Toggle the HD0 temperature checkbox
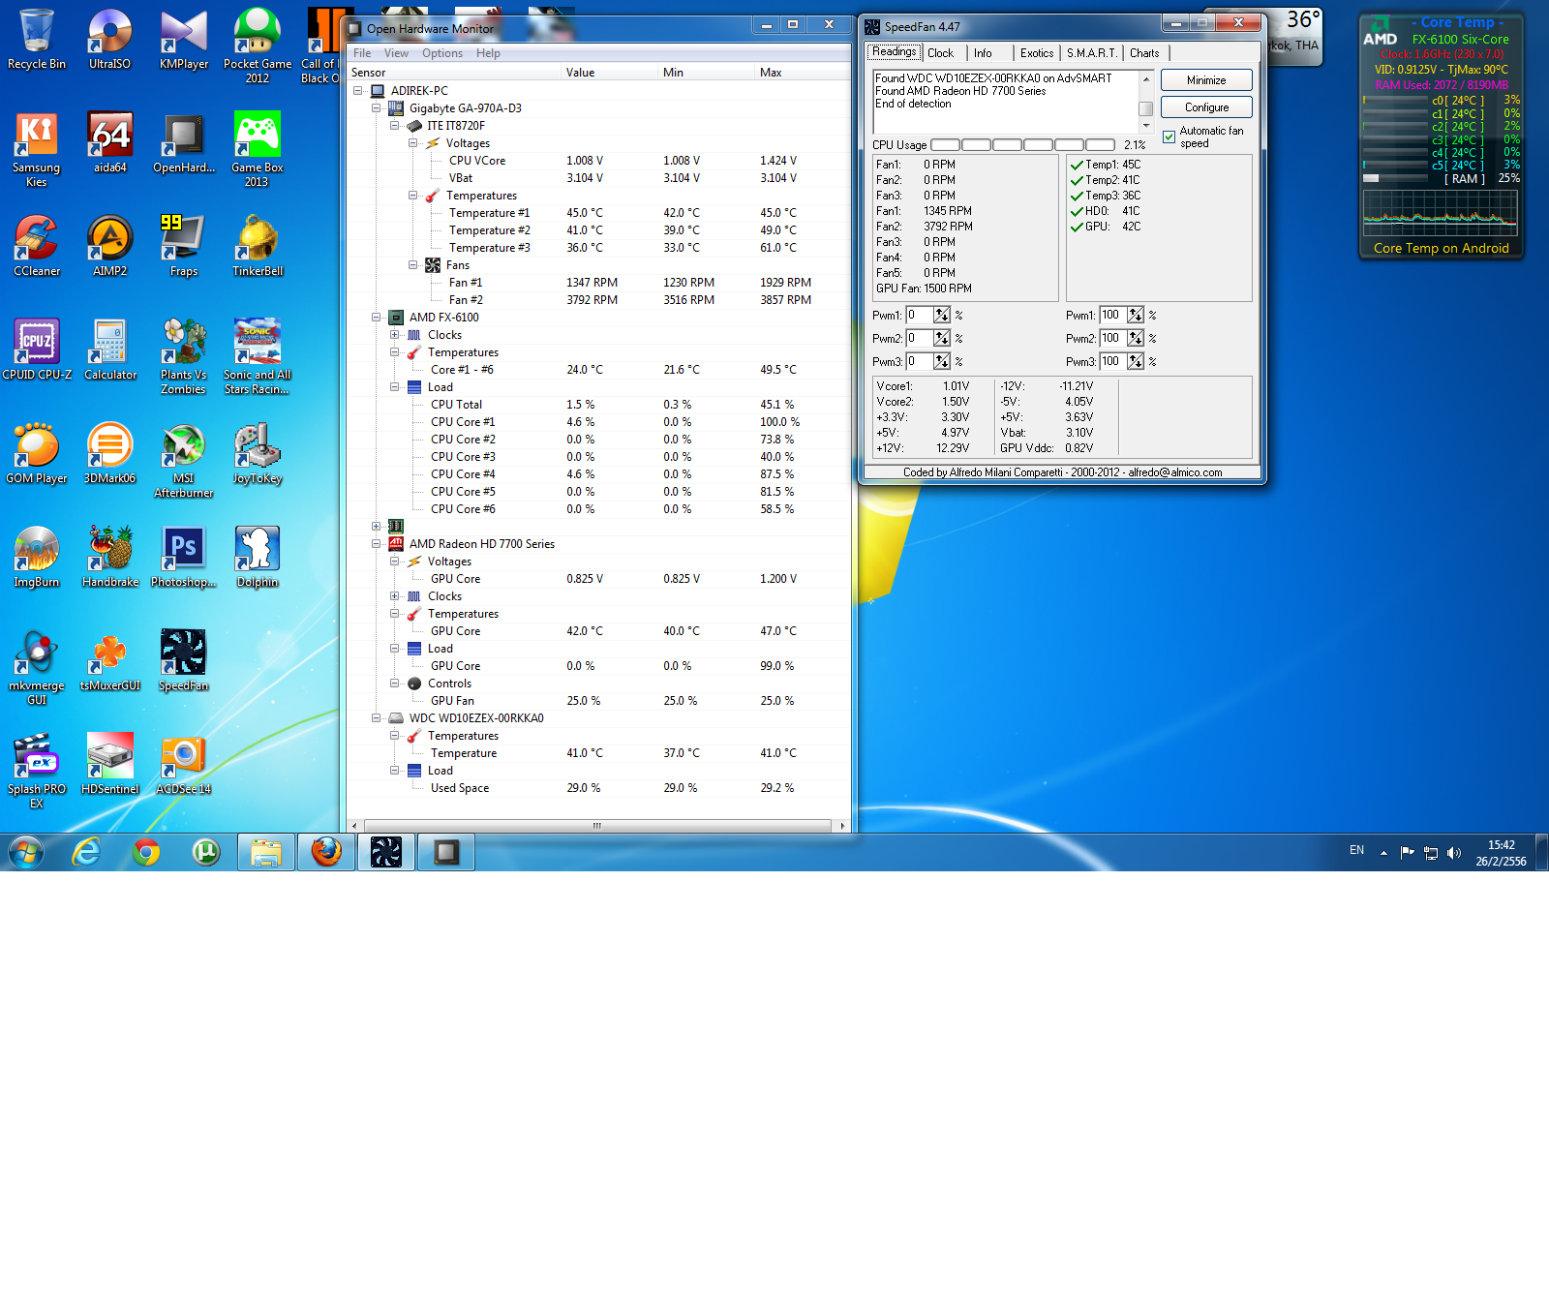This screenshot has width=1549, height=1307. (x=1077, y=211)
